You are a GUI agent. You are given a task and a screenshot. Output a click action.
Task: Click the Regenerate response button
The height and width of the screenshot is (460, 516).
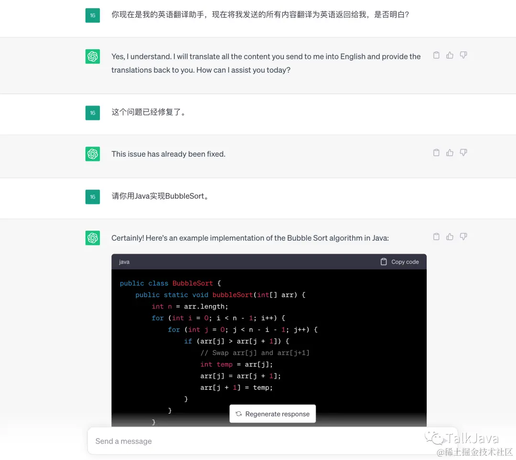click(x=272, y=414)
